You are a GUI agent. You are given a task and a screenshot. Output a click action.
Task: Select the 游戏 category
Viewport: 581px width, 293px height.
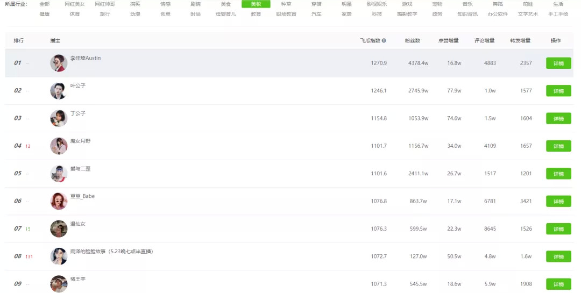point(407,4)
